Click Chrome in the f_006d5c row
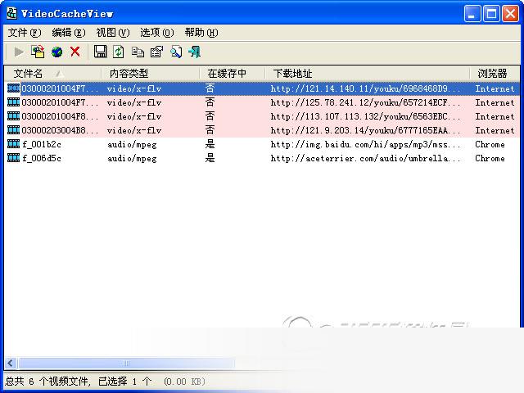Image resolution: width=524 pixels, height=393 pixels. pos(490,158)
